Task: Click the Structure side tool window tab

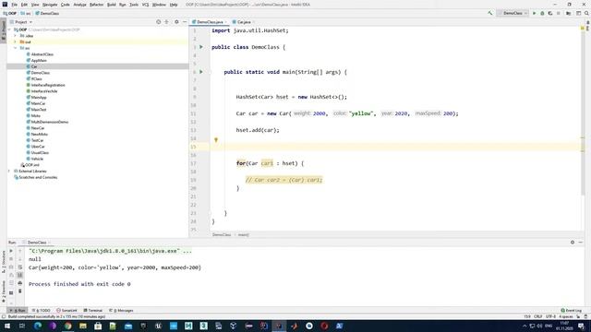Action: point(4,262)
